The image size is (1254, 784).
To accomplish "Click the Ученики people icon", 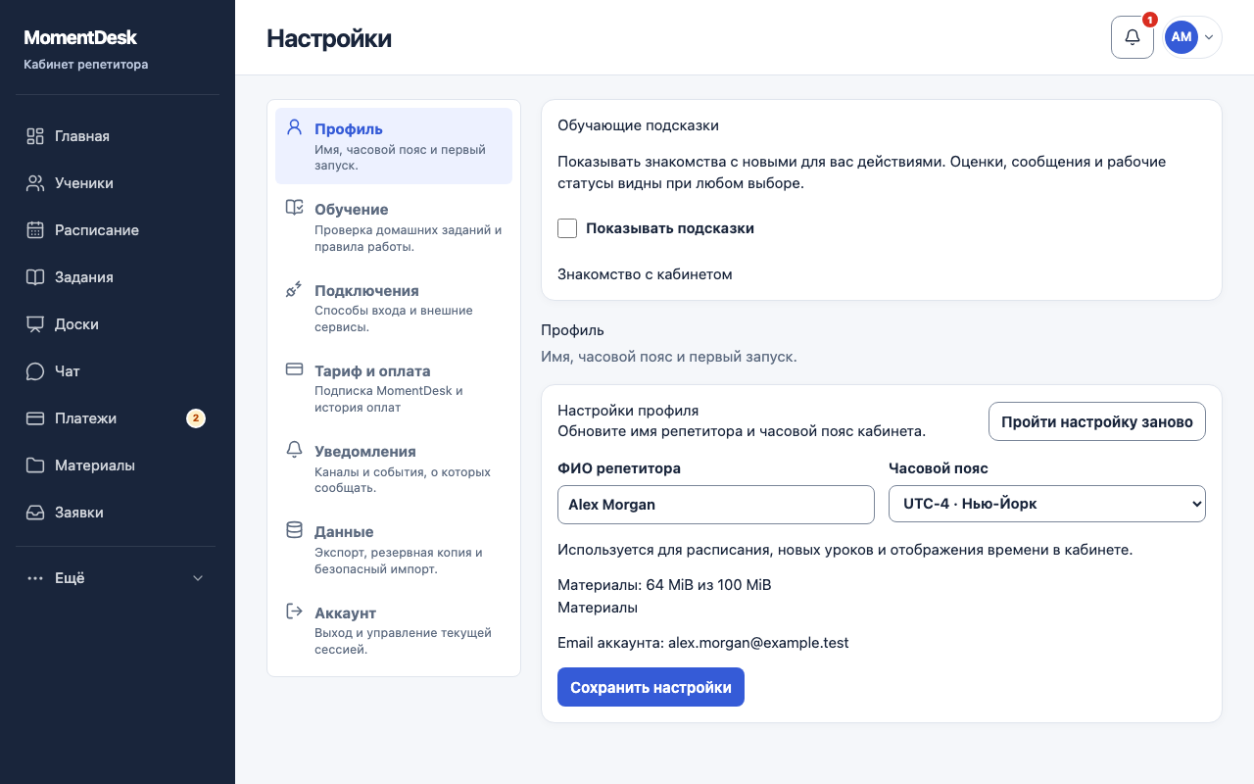I will coord(35,183).
